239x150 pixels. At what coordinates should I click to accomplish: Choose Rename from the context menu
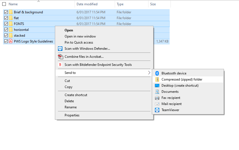[104, 107]
